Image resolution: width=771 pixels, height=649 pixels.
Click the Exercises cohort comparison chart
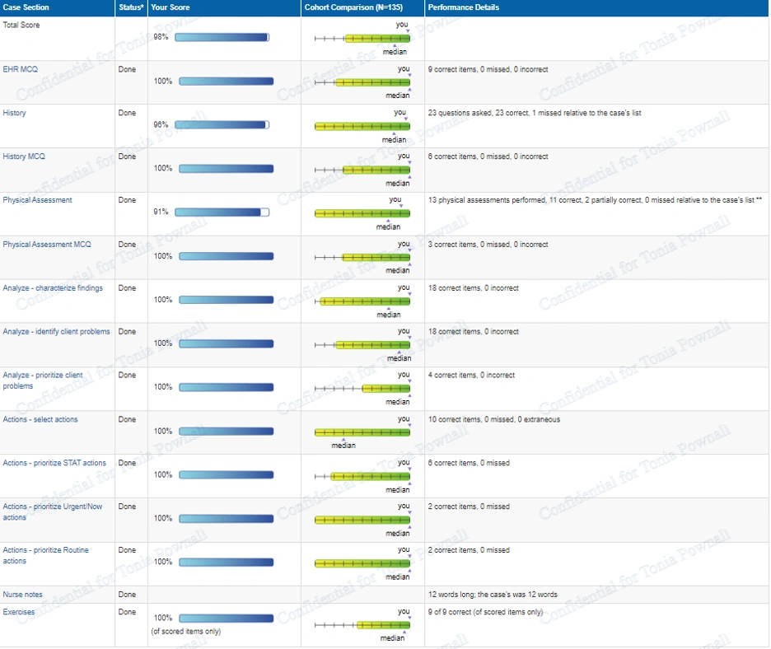click(362, 625)
